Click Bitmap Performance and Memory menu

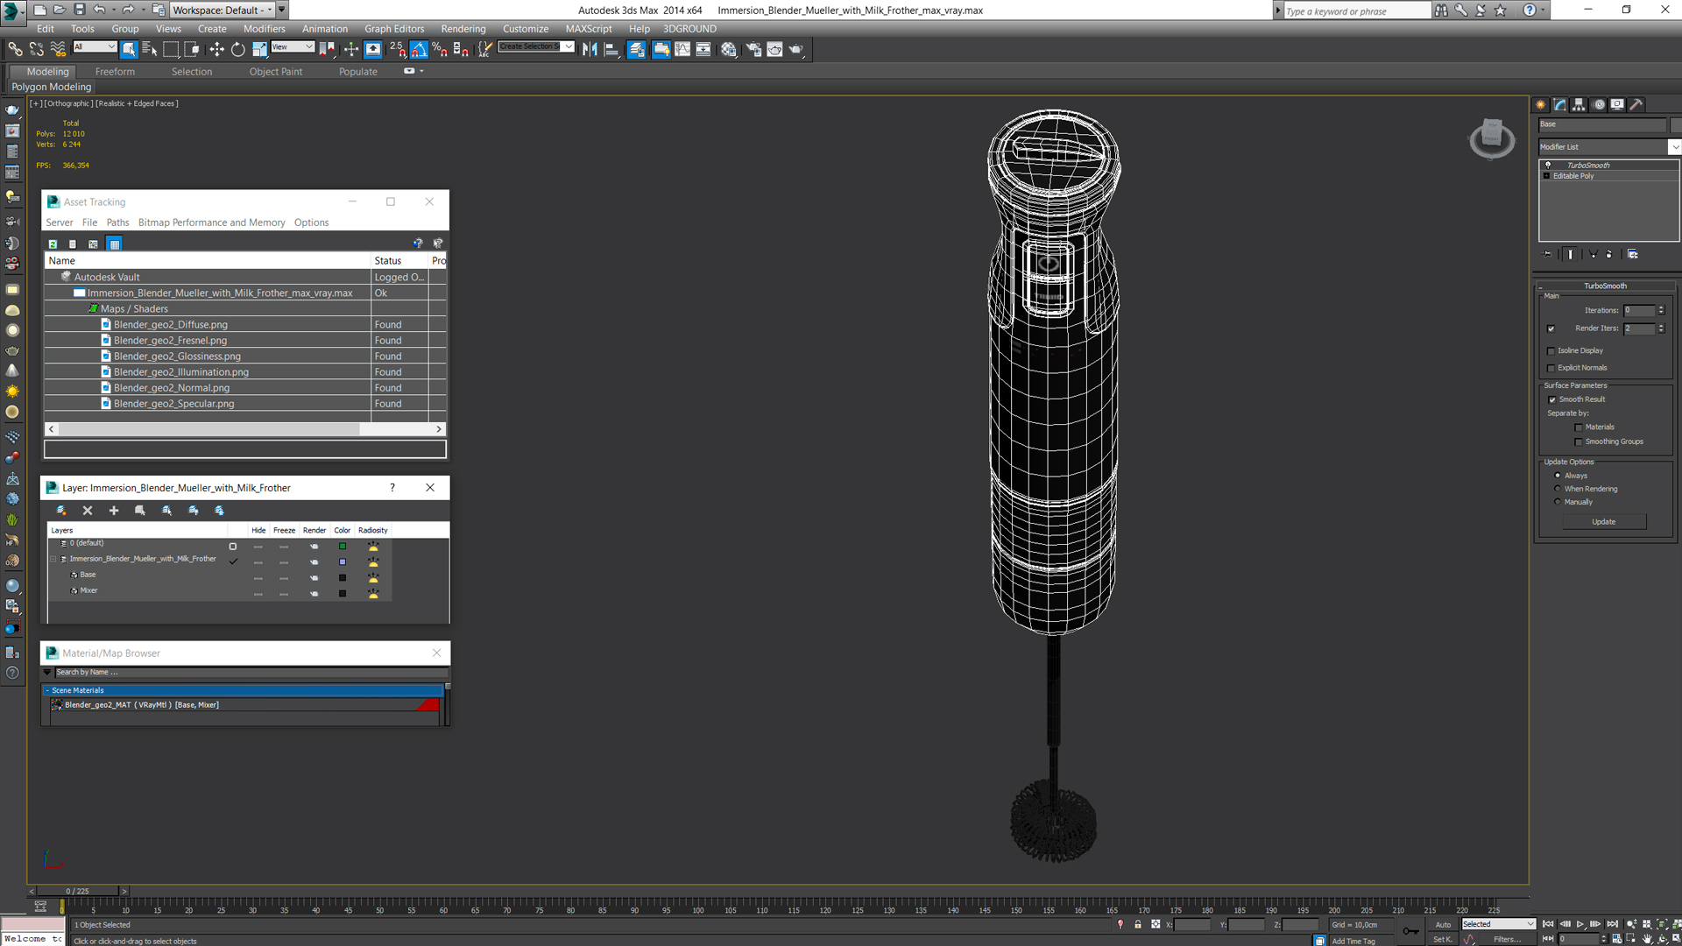click(x=211, y=222)
